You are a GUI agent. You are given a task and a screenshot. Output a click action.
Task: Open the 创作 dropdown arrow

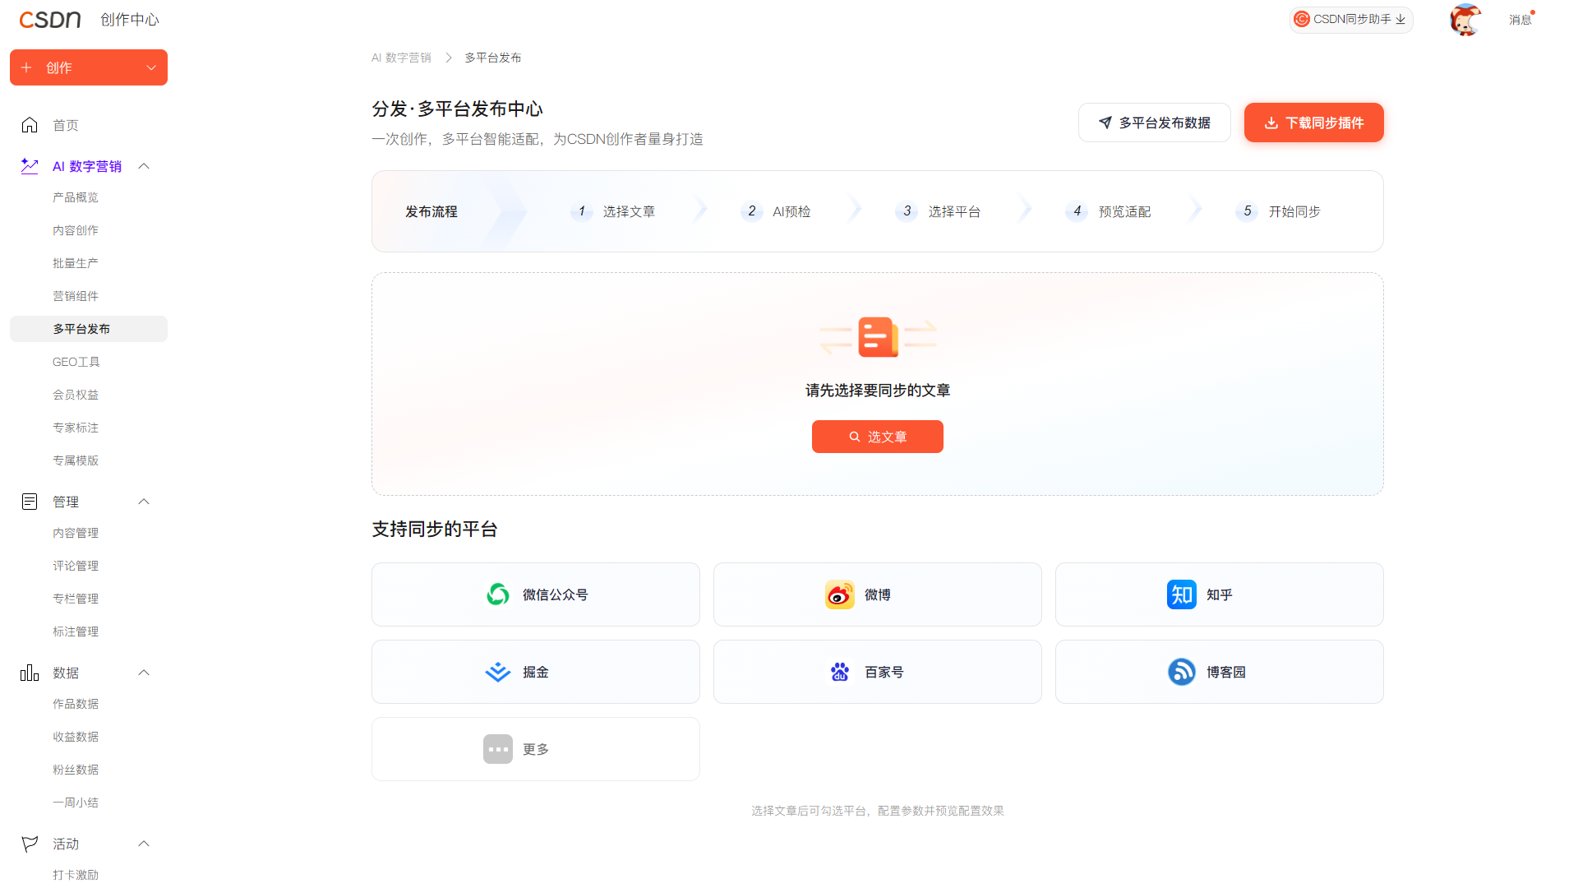(x=151, y=67)
